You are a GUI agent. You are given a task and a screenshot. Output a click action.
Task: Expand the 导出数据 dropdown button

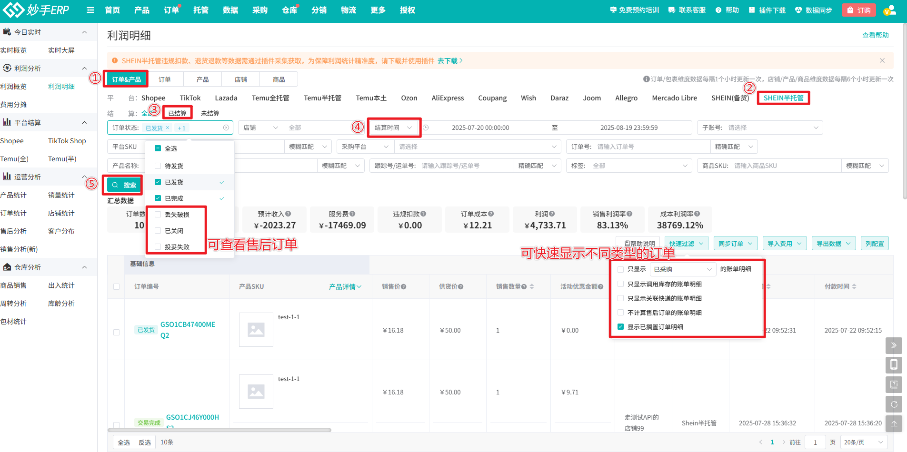pyautogui.click(x=833, y=244)
